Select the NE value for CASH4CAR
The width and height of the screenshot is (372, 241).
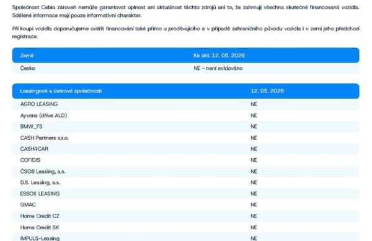[254, 149]
